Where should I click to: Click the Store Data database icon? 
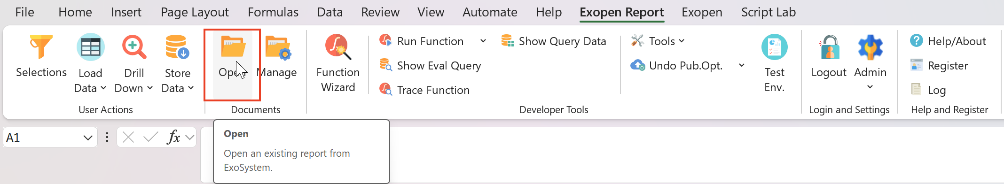pos(177,47)
